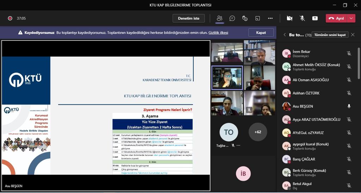Select participant Berk Gürsoy (Konuk)
361x193 pixels.
pos(318,172)
